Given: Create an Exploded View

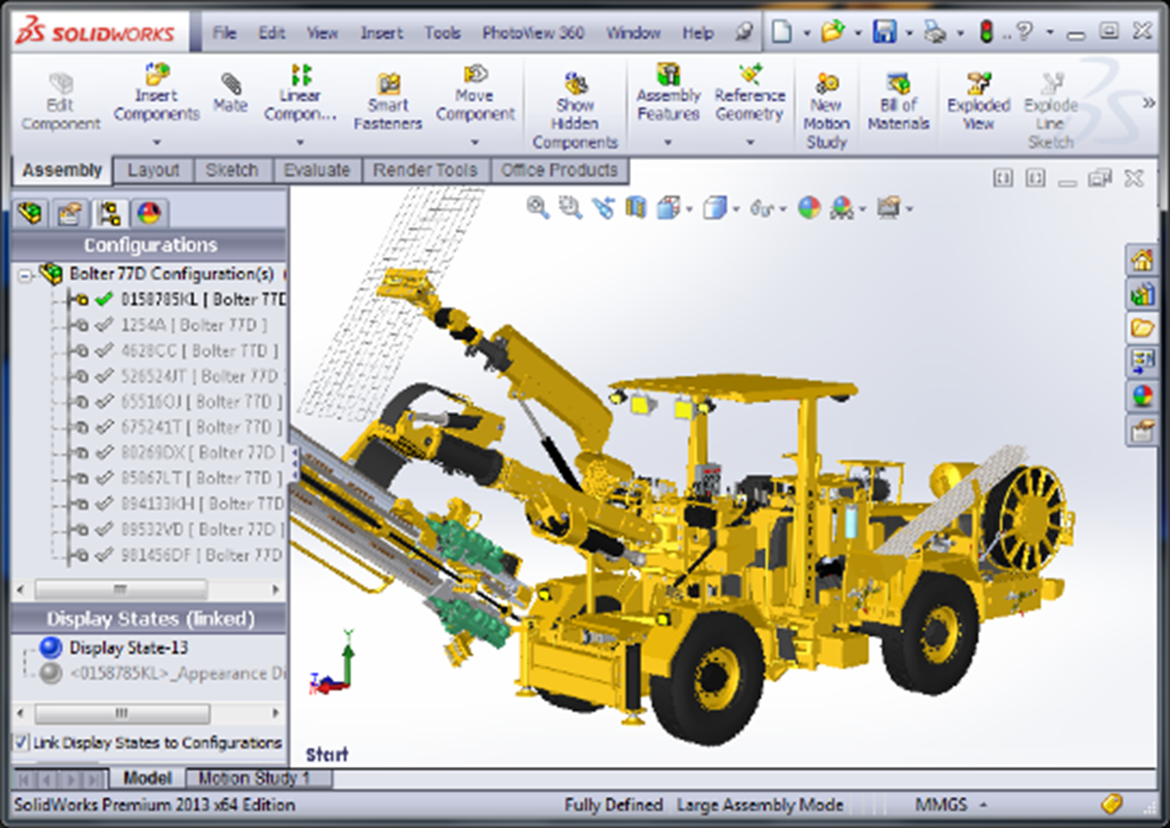Looking at the screenshot, I should click(979, 102).
